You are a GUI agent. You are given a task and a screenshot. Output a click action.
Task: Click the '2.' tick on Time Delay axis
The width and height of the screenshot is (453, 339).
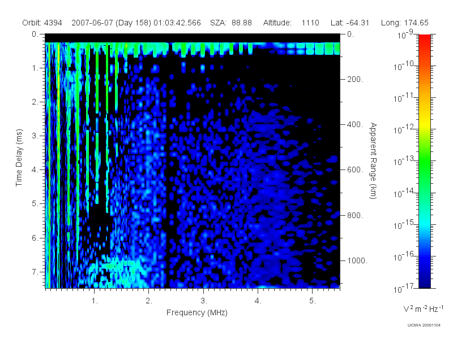click(x=35, y=102)
